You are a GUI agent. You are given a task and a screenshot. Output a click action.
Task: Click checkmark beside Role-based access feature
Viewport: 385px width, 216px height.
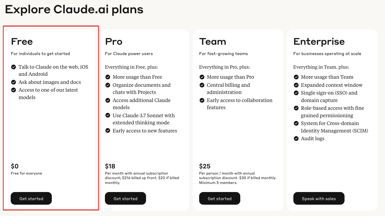296,108
